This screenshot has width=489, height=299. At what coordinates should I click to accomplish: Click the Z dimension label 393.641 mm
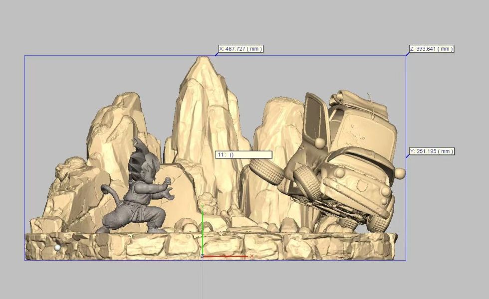[431, 49]
